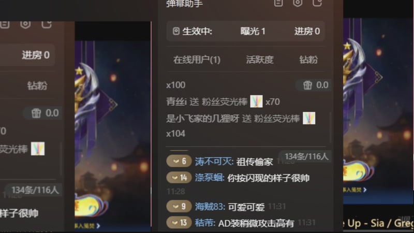Click the level 6 badge before 涛不可灭
Screen dimensions: 414x233
(179, 161)
